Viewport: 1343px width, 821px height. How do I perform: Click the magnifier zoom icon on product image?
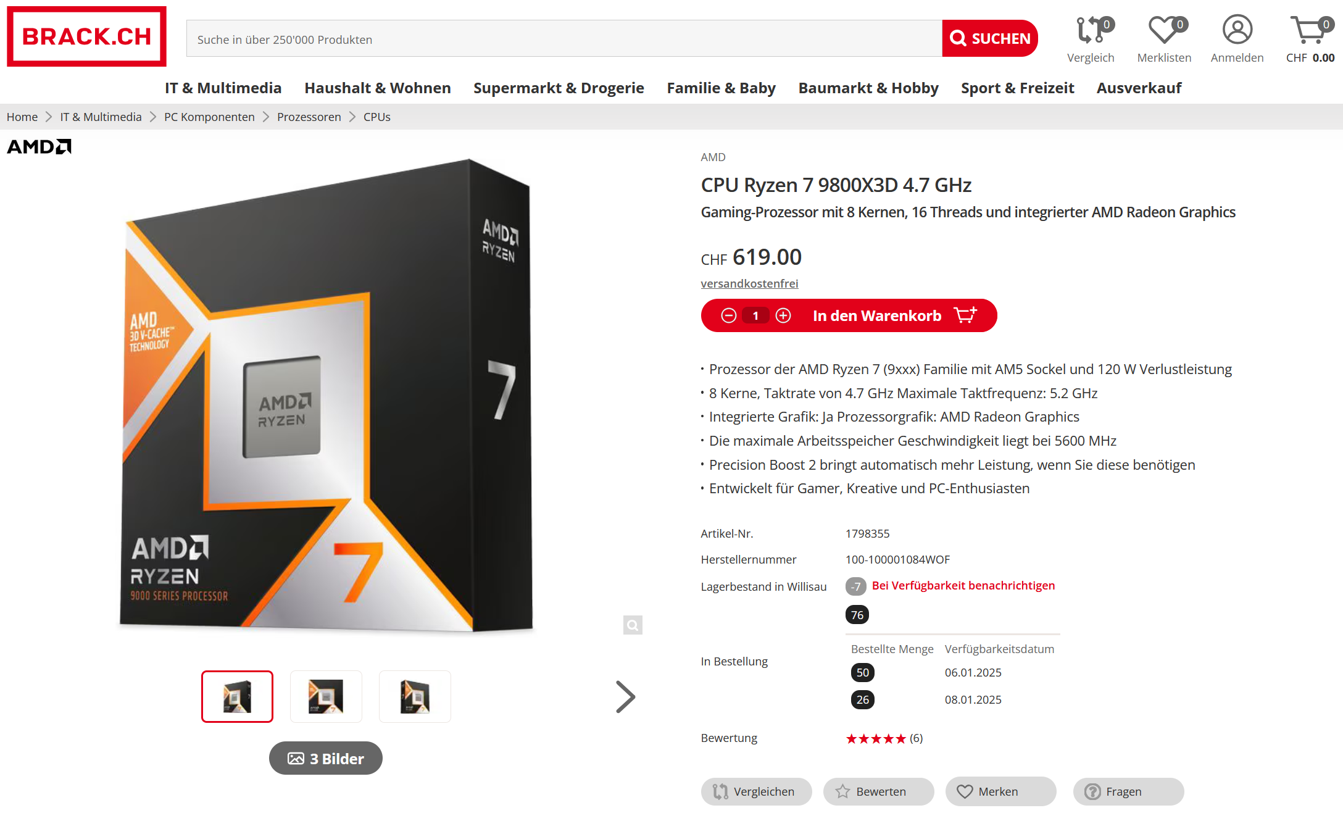coord(633,625)
